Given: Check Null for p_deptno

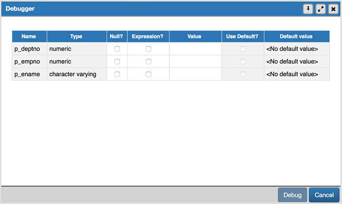Looking at the screenshot, I should coord(117,49).
